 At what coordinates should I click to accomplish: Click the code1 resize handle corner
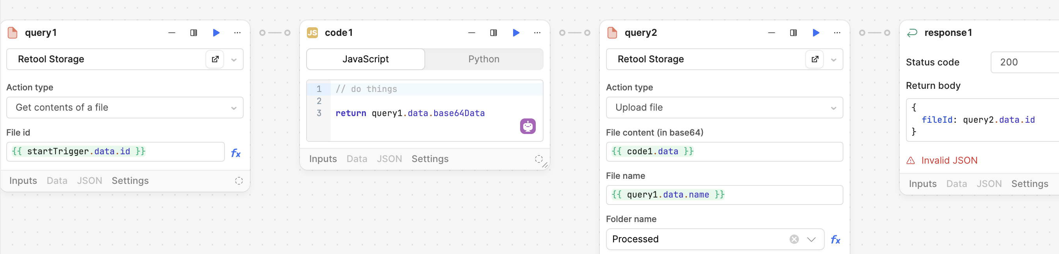pyautogui.click(x=545, y=165)
